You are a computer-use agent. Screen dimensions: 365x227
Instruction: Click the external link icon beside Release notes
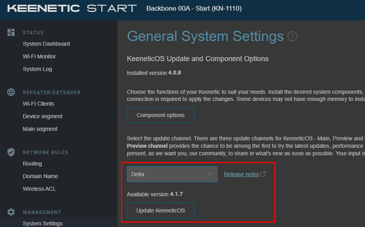coord(263,174)
